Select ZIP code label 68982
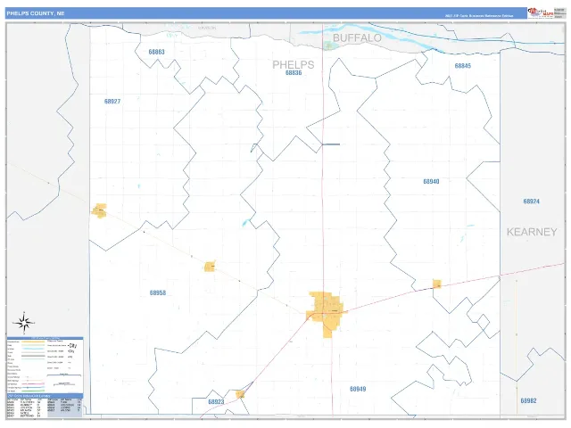Image resolution: width=571 pixels, height=428 pixels. pos(528,400)
